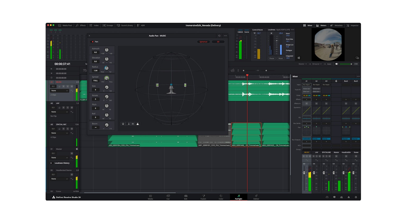The width and height of the screenshot is (407, 223).
Task: Open the Index panel
Action: (94, 25)
